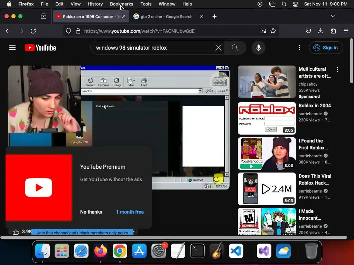Toggle picture-in-picture icon in address bar
The height and width of the screenshot is (265, 354).
(x=263, y=31)
